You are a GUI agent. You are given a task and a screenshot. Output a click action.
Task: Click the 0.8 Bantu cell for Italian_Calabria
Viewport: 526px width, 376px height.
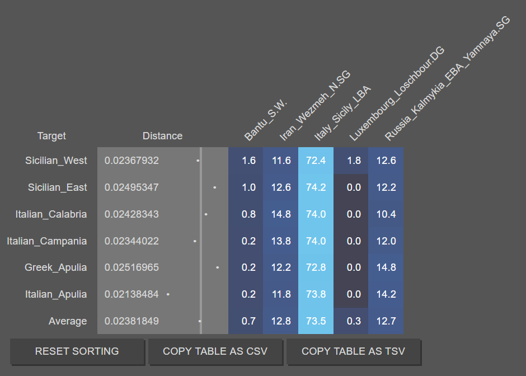click(x=246, y=214)
